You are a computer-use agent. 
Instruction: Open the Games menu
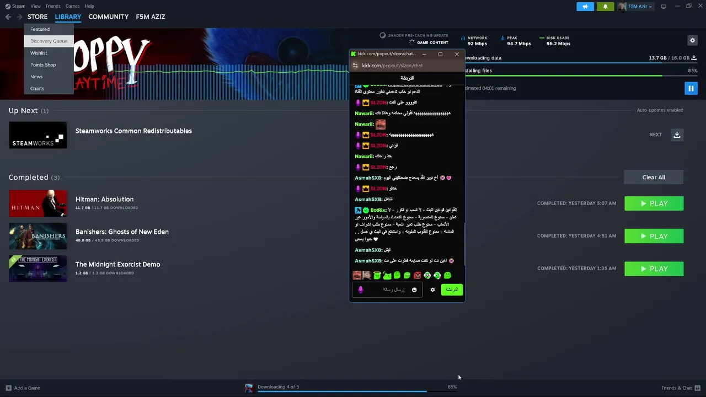(x=72, y=6)
